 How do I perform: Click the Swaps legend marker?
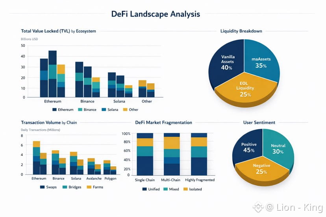(42, 187)
